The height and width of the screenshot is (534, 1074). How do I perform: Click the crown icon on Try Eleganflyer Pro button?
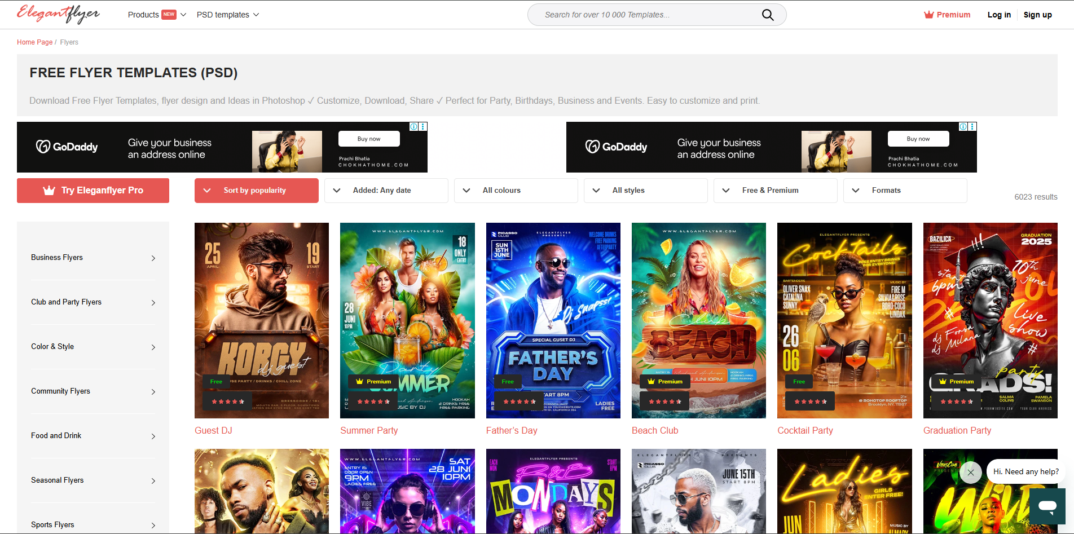click(49, 190)
